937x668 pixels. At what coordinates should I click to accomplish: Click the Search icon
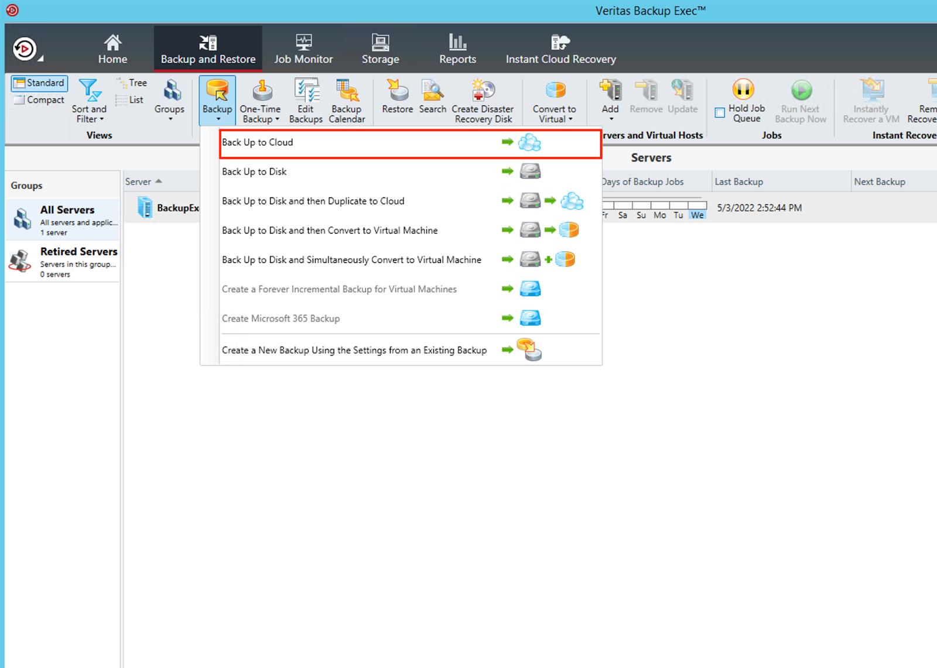pyautogui.click(x=433, y=97)
